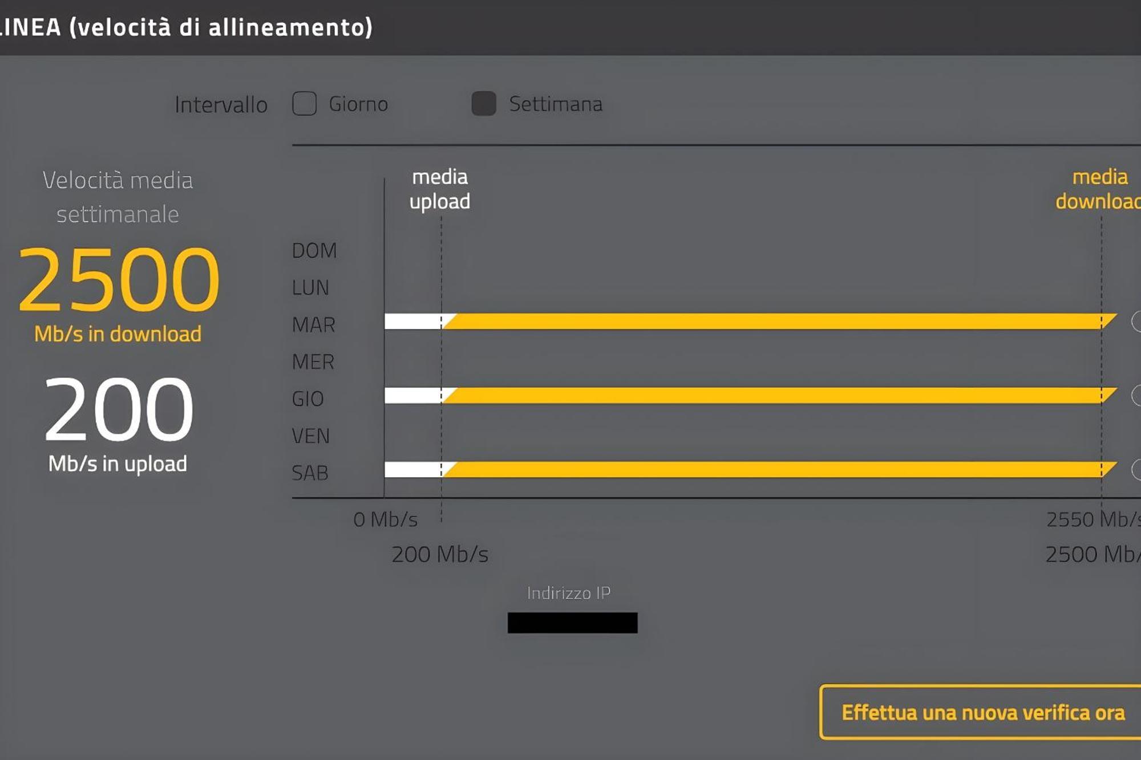Click the blacked-out Indirizzo IP field
Viewport: 1141px width, 760px height.
(572, 623)
